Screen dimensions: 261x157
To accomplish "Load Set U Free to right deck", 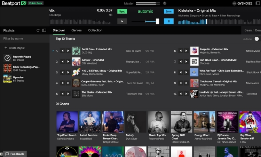I will (x=68, y=51).
